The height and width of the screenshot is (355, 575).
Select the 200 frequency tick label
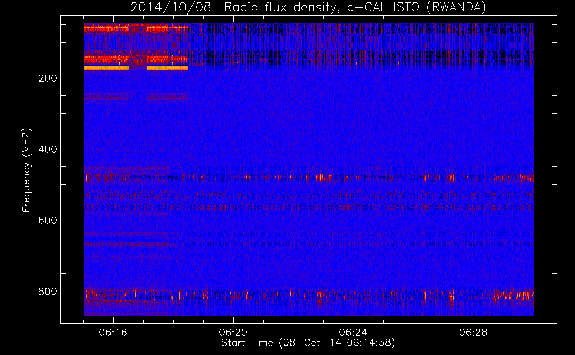point(48,78)
